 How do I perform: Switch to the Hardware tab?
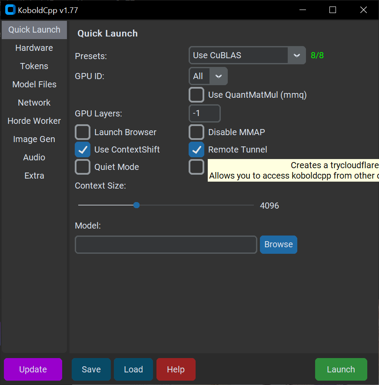tap(34, 48)
